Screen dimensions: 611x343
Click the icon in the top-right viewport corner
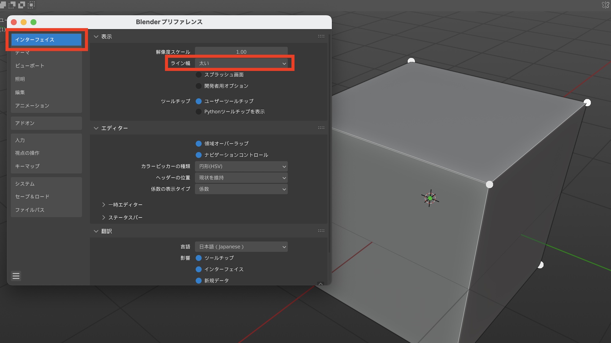click(x=605, y=5)
